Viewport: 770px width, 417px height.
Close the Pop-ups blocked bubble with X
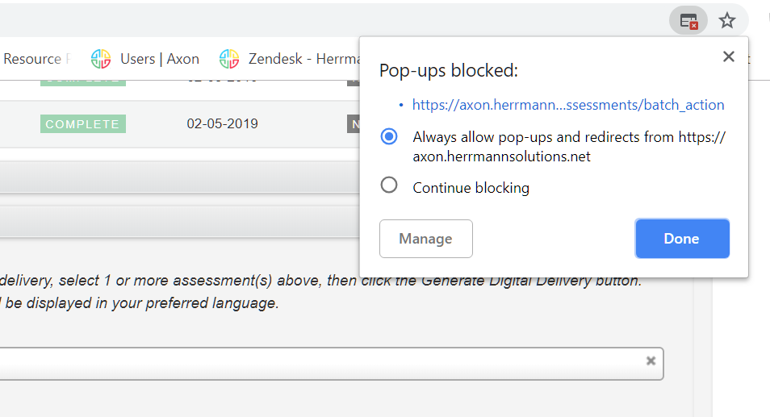[x=729, y=56]
